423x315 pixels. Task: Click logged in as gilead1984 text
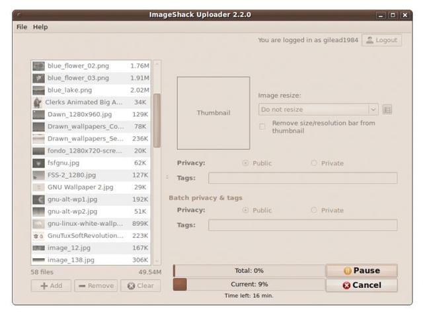point(308,40)
